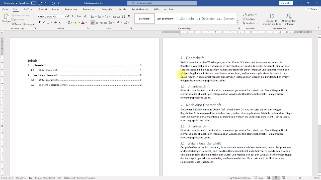Select the Format übertragen painter icon

[x=13, y=23]
